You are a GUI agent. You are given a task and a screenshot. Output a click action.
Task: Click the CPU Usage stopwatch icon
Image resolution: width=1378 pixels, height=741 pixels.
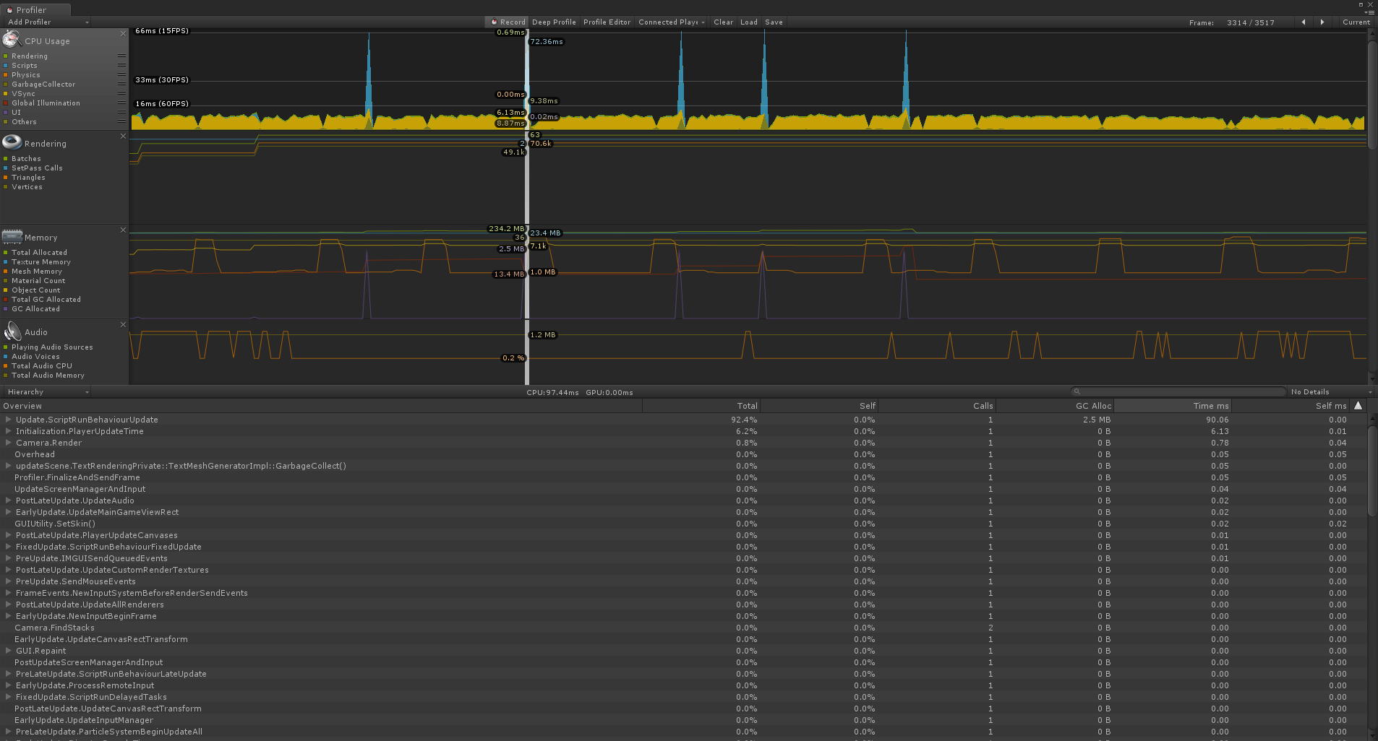[12, 40]
